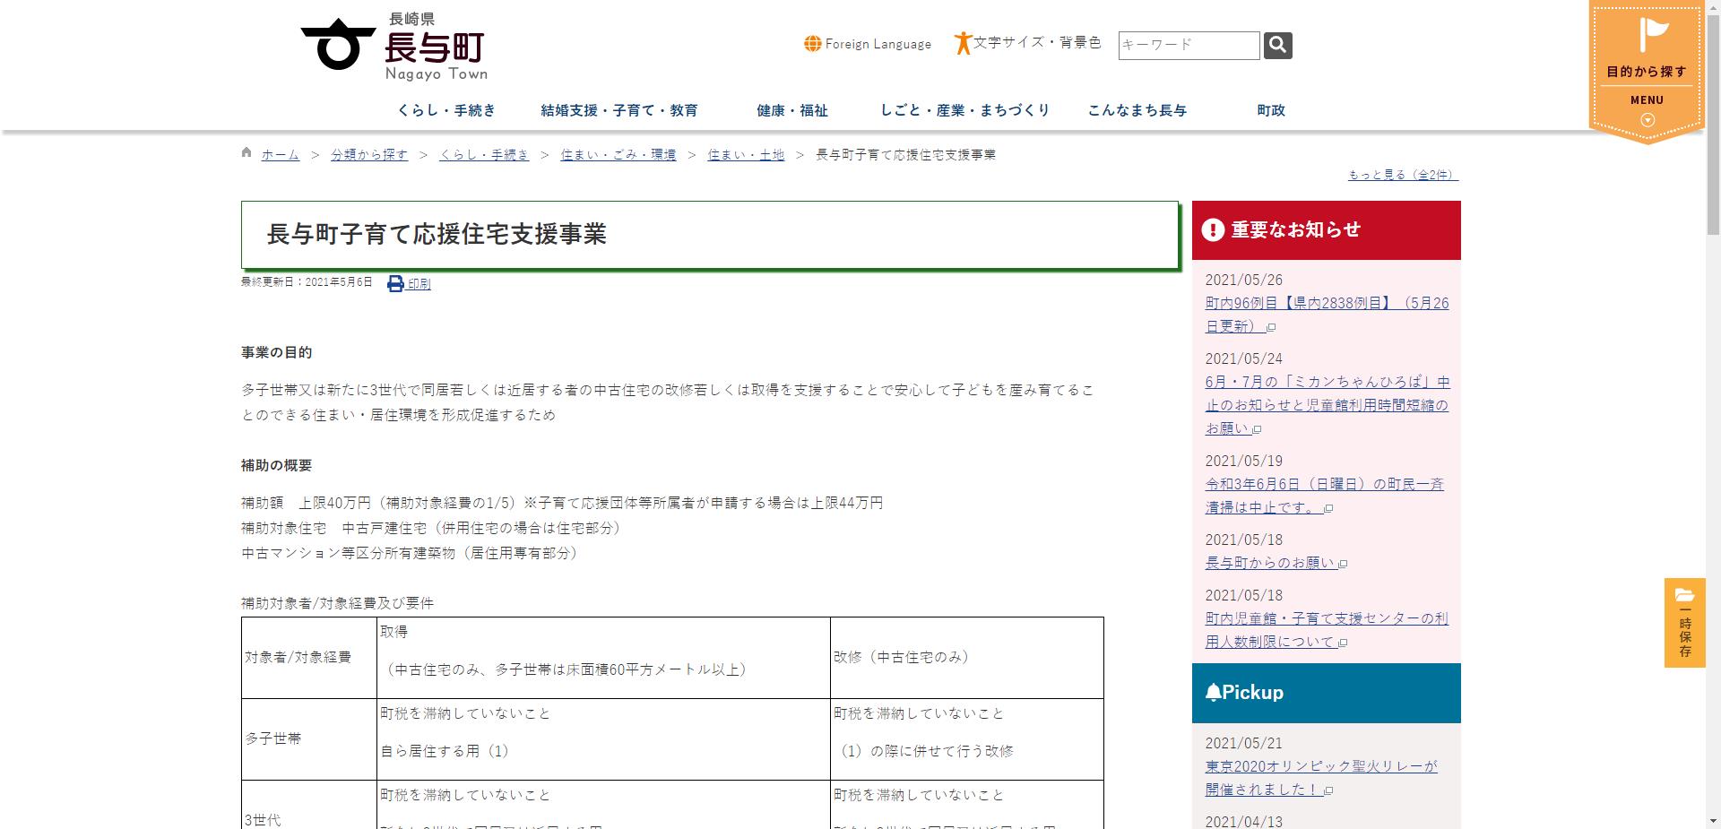Open the 一時保存 side panel icon
This screenshot has height=829, width=1721.
pos(1685,595)
